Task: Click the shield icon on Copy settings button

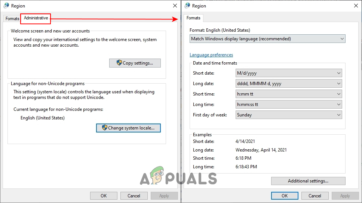Action: point(119,63)
